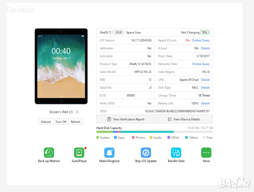
Task: Click the iPad device screen preview
Action: tap(61, 66)
